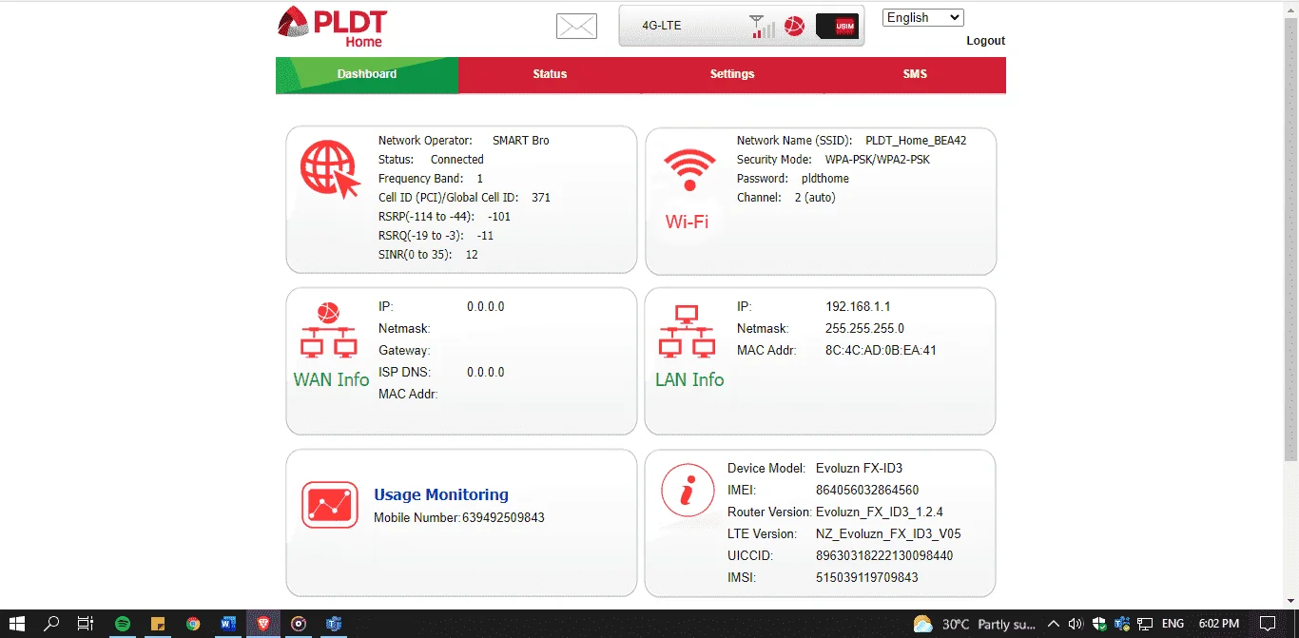The width and height of the screenshot is (1299, 638).
Task: Open the Usage Monitoring link
Action: pos(441,494)
